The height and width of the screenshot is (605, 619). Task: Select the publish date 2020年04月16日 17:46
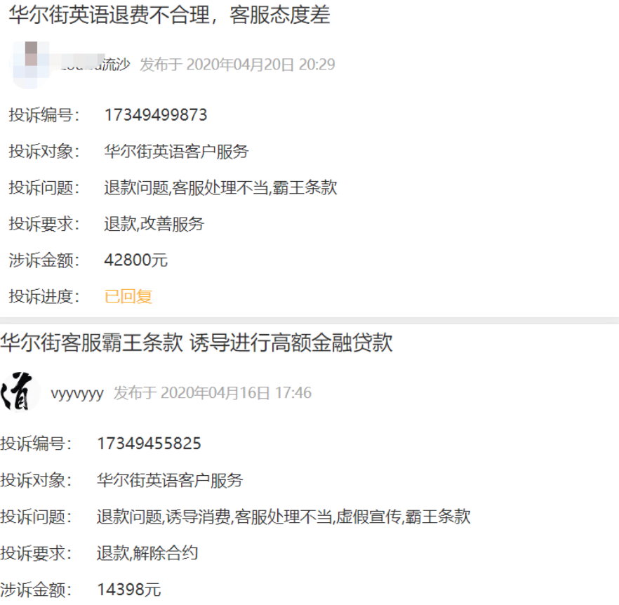coord(213,393)
